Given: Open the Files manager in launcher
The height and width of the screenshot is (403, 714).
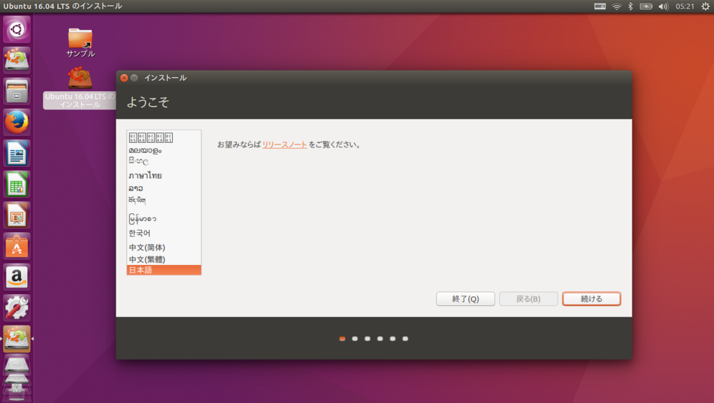Looking at the screenshot, I should [x=17, y=91].
